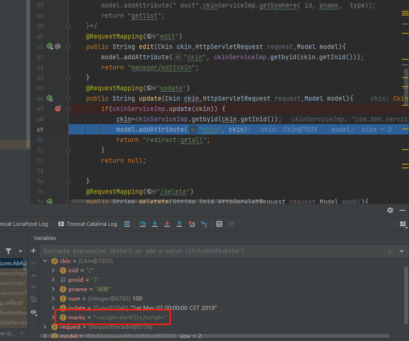Click the editor vertical scrollbar

406,86
